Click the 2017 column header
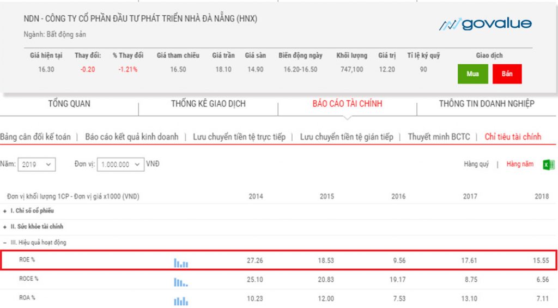The width and height of the screenshot is (558, 308). [470, 197]
